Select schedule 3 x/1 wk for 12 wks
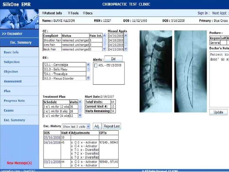This screenshot has width=229, height=172. 61,107
